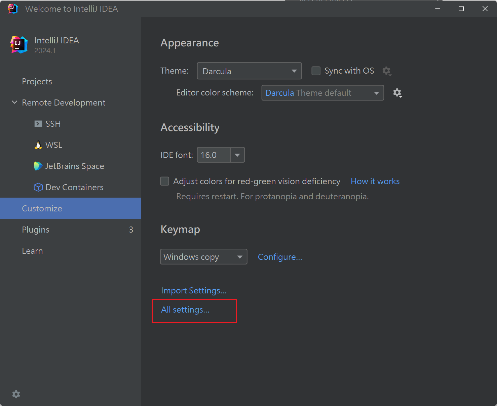
Task: Open the All settings link
Action: tap(185, 310)
